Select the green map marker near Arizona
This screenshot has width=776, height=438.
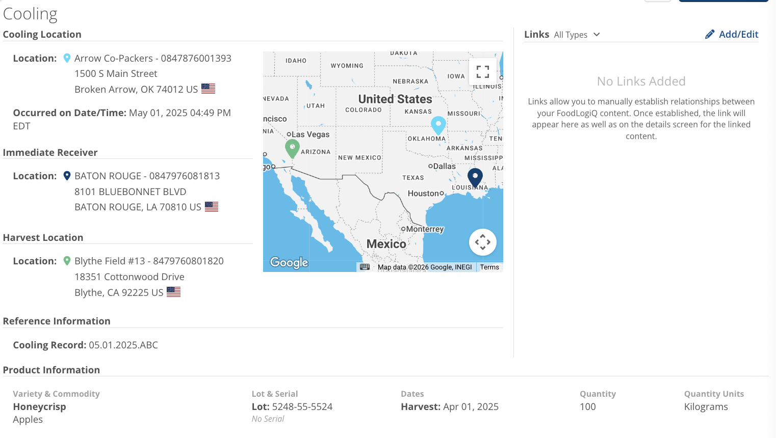(x=292, y=148)
